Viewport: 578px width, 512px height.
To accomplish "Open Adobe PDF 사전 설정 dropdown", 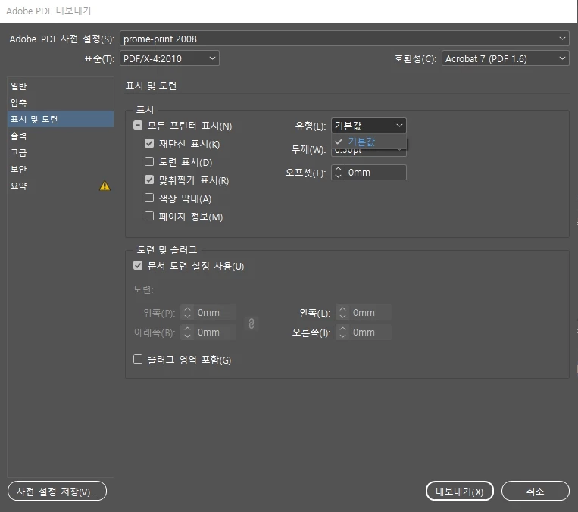I will [x=344, y=39].
